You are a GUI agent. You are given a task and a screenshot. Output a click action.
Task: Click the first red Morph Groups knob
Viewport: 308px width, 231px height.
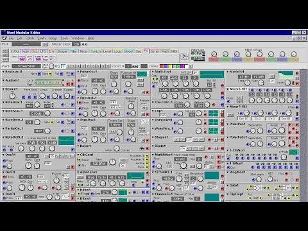(214, 55)
